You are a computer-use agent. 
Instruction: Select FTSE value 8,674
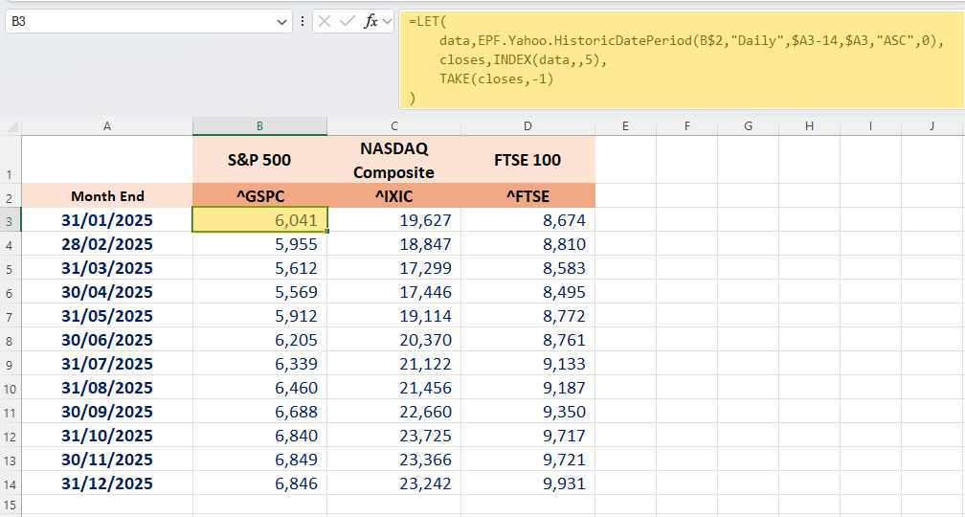(x=528, y=220)
